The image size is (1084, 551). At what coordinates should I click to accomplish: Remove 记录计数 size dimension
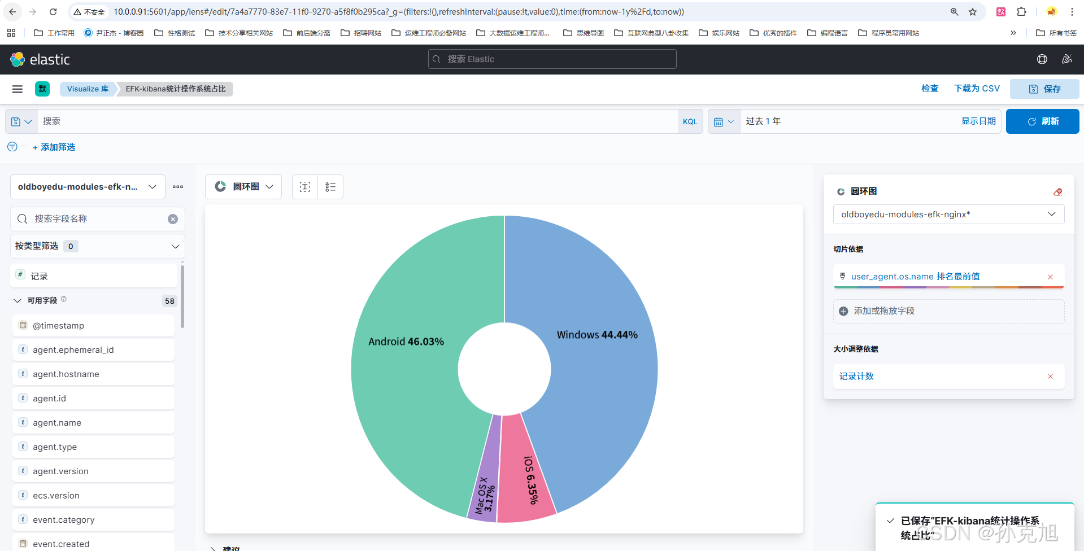pos(1051,377)
